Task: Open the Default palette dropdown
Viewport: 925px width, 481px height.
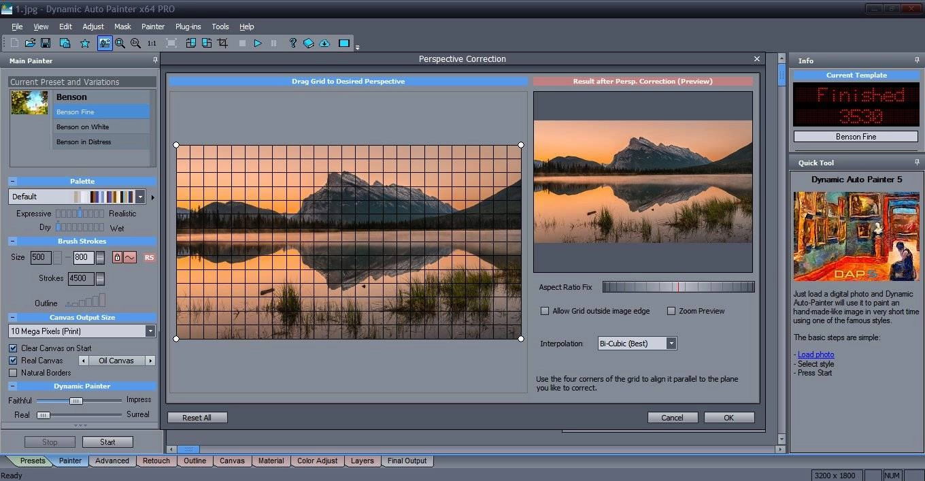Action: tap(140, 197)
